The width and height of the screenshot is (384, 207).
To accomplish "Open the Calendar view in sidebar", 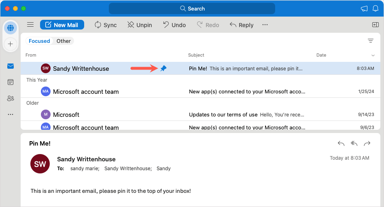I will [x=11, y=82].
